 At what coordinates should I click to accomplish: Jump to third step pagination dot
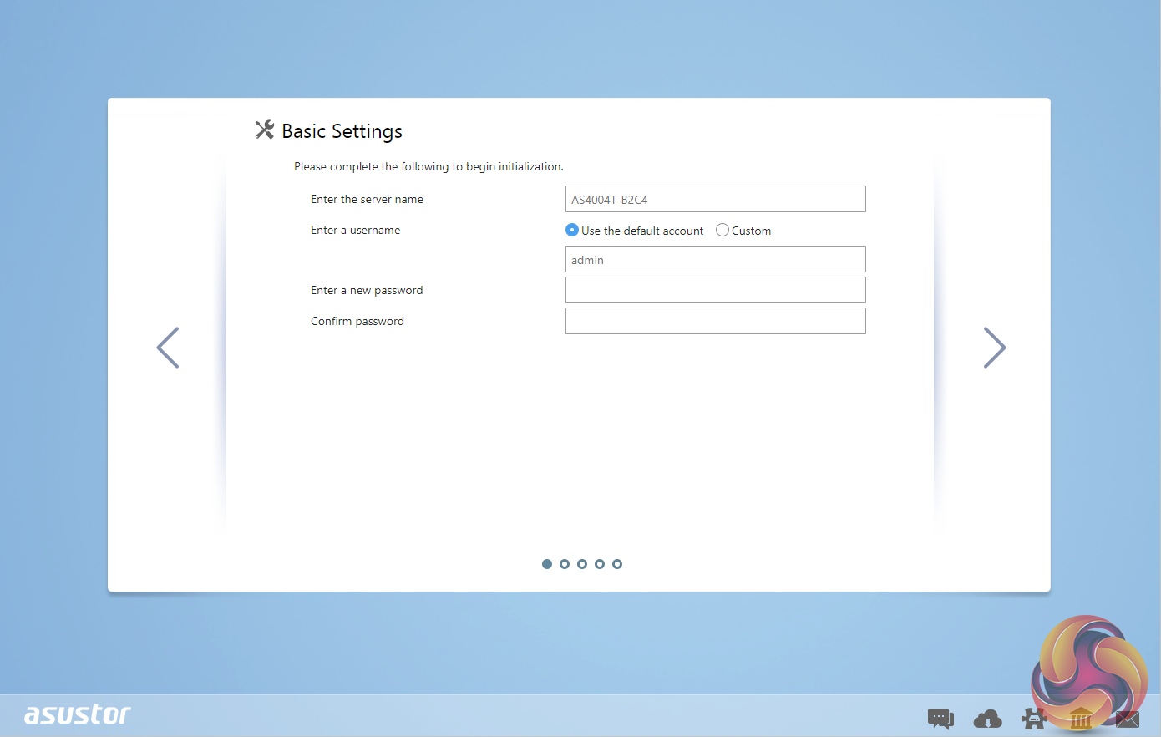[582, 564]
